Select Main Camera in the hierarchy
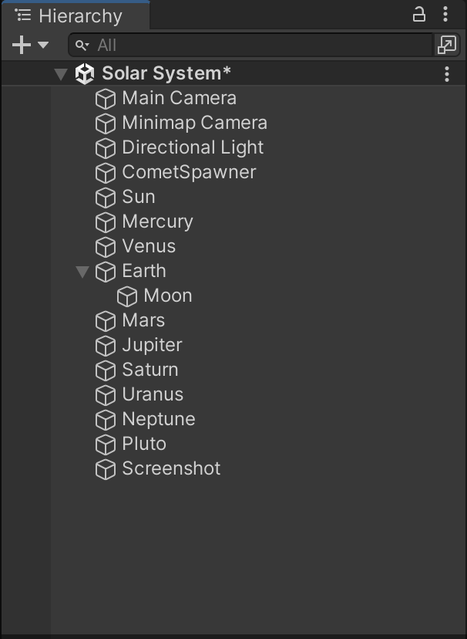The image size is (467, 639). pyautogui.click(x=234, y=98)
